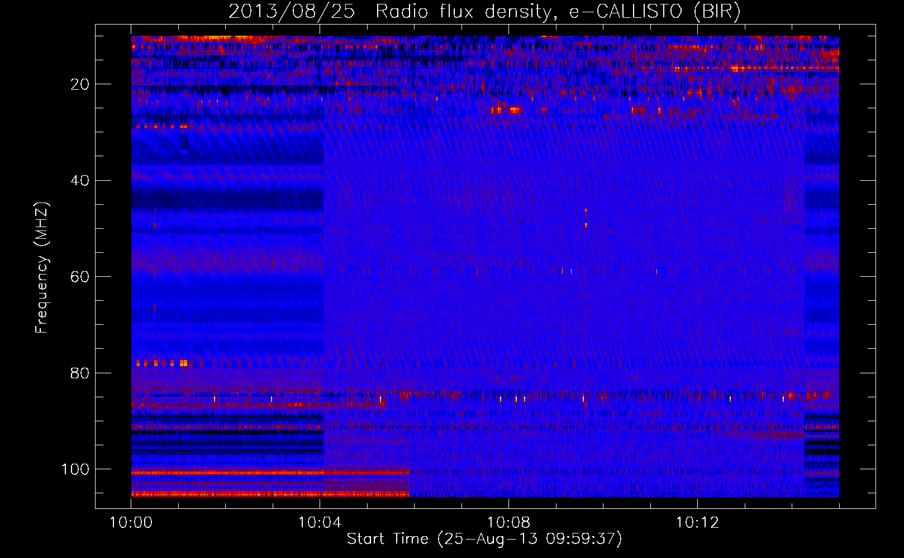The height and width of the screenshot is (558, 904).
Task: Click the 10:00 time tick label
Action: click(x=131, y=523)
